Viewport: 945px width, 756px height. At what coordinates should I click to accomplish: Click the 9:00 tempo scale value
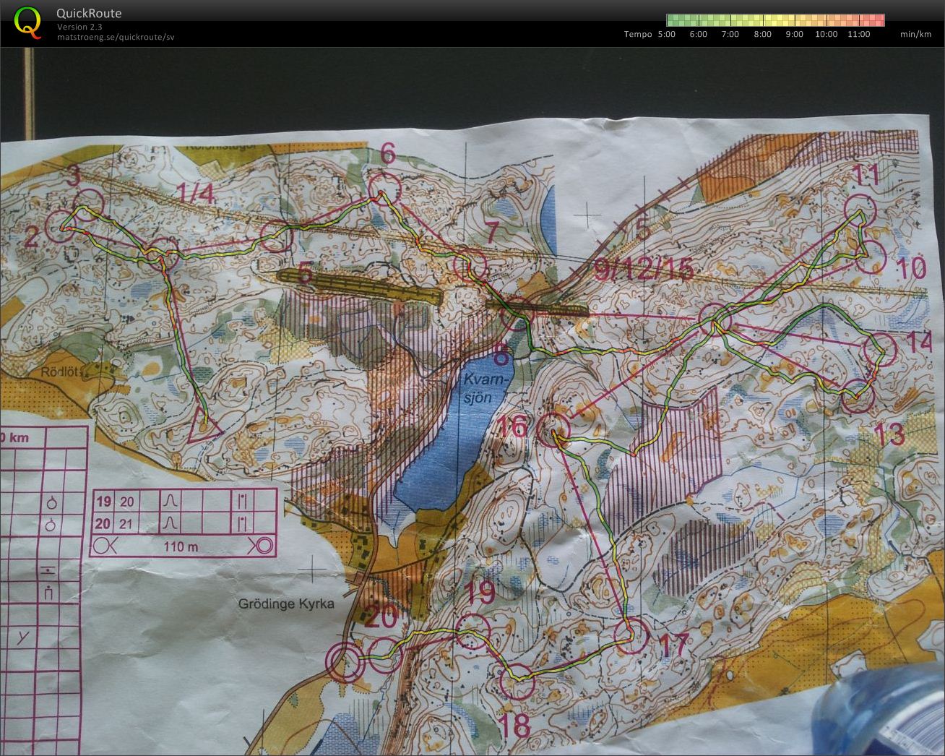[x=794, y=34]
